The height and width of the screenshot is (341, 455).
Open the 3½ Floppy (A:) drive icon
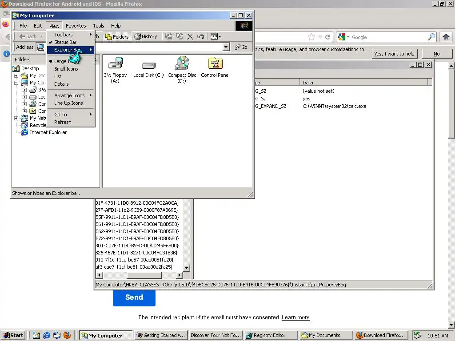click(x=115, y=70)
